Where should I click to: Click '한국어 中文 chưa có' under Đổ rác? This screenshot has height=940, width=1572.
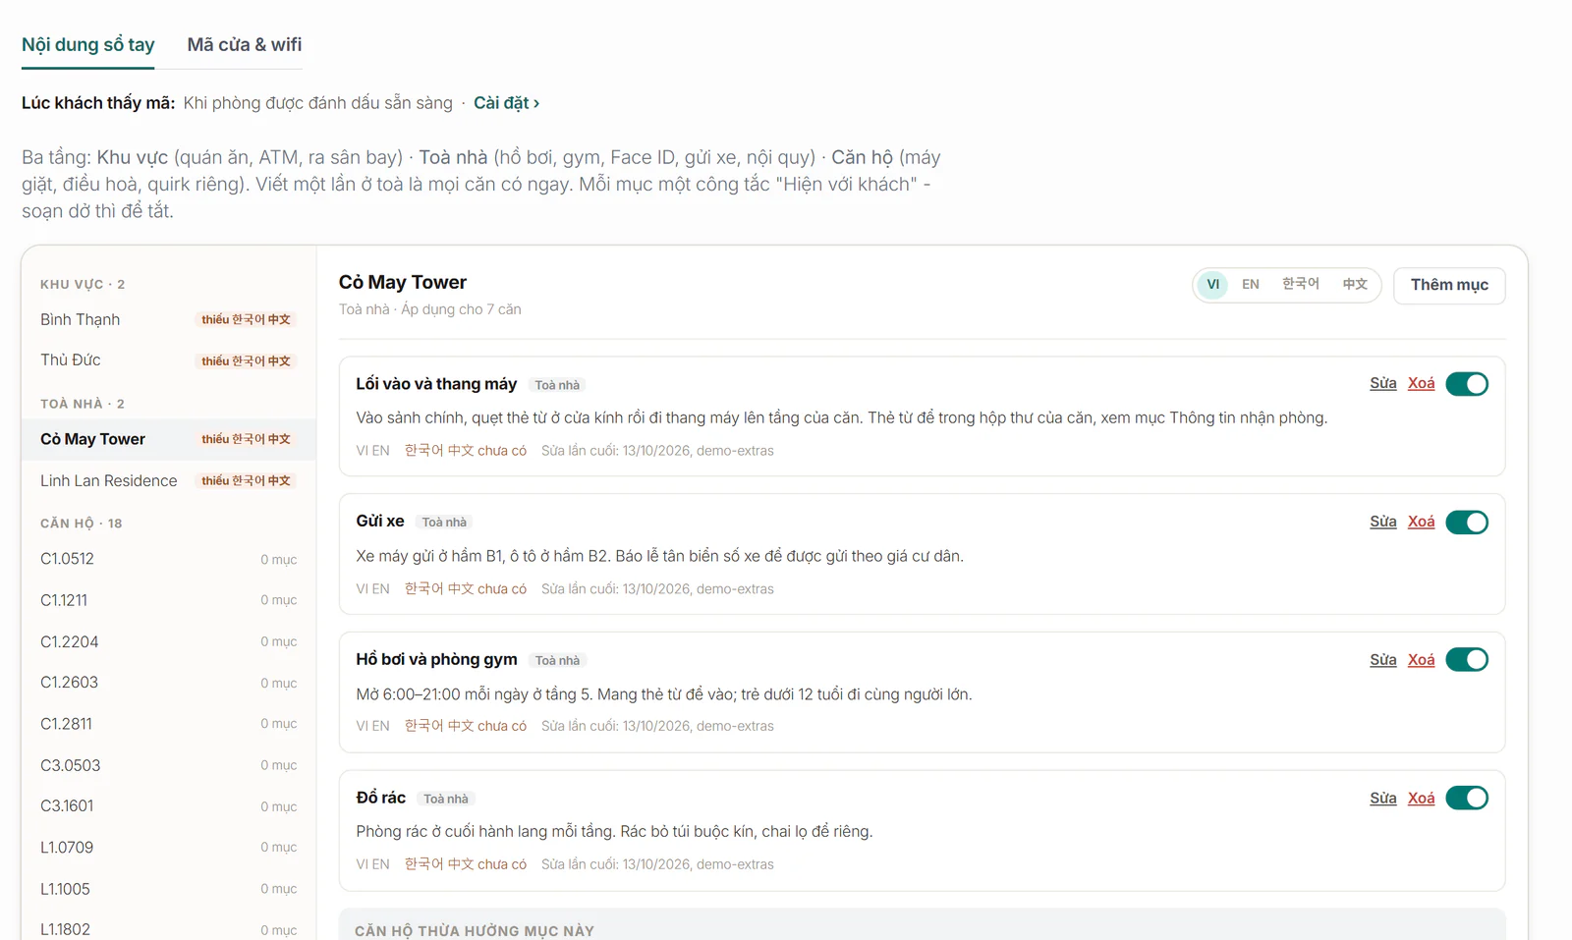pyautogui.click(x=466, y=864)
